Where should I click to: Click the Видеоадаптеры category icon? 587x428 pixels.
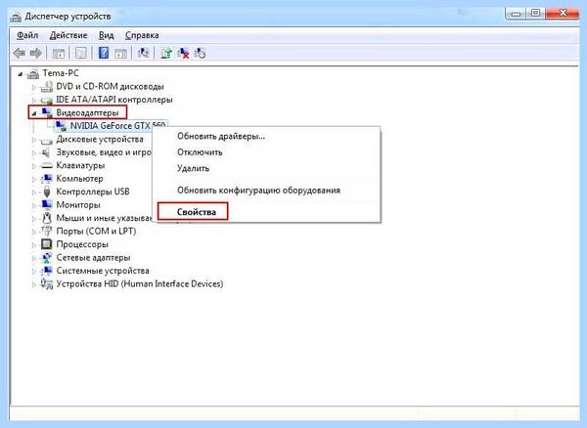tap(47, 112)
